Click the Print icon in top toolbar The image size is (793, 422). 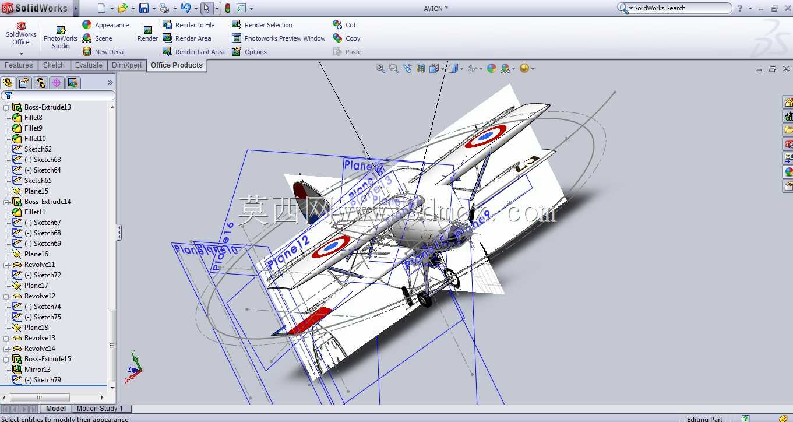164,8
